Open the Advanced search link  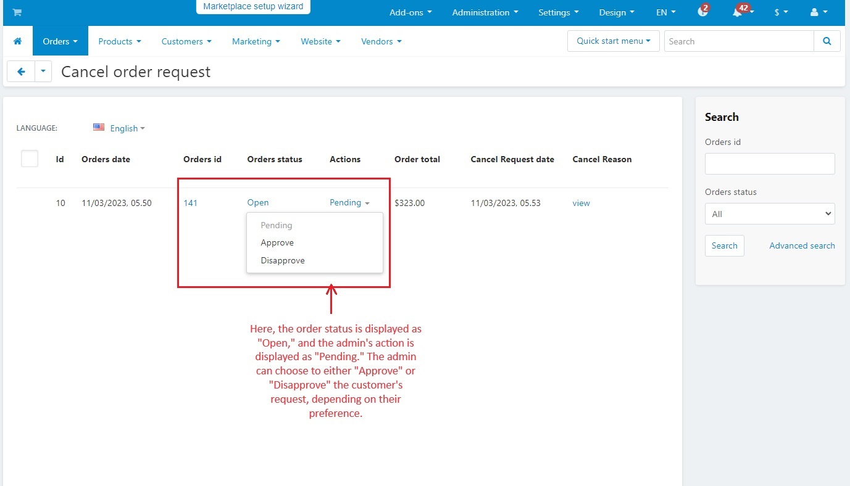(x=802, y=245)
